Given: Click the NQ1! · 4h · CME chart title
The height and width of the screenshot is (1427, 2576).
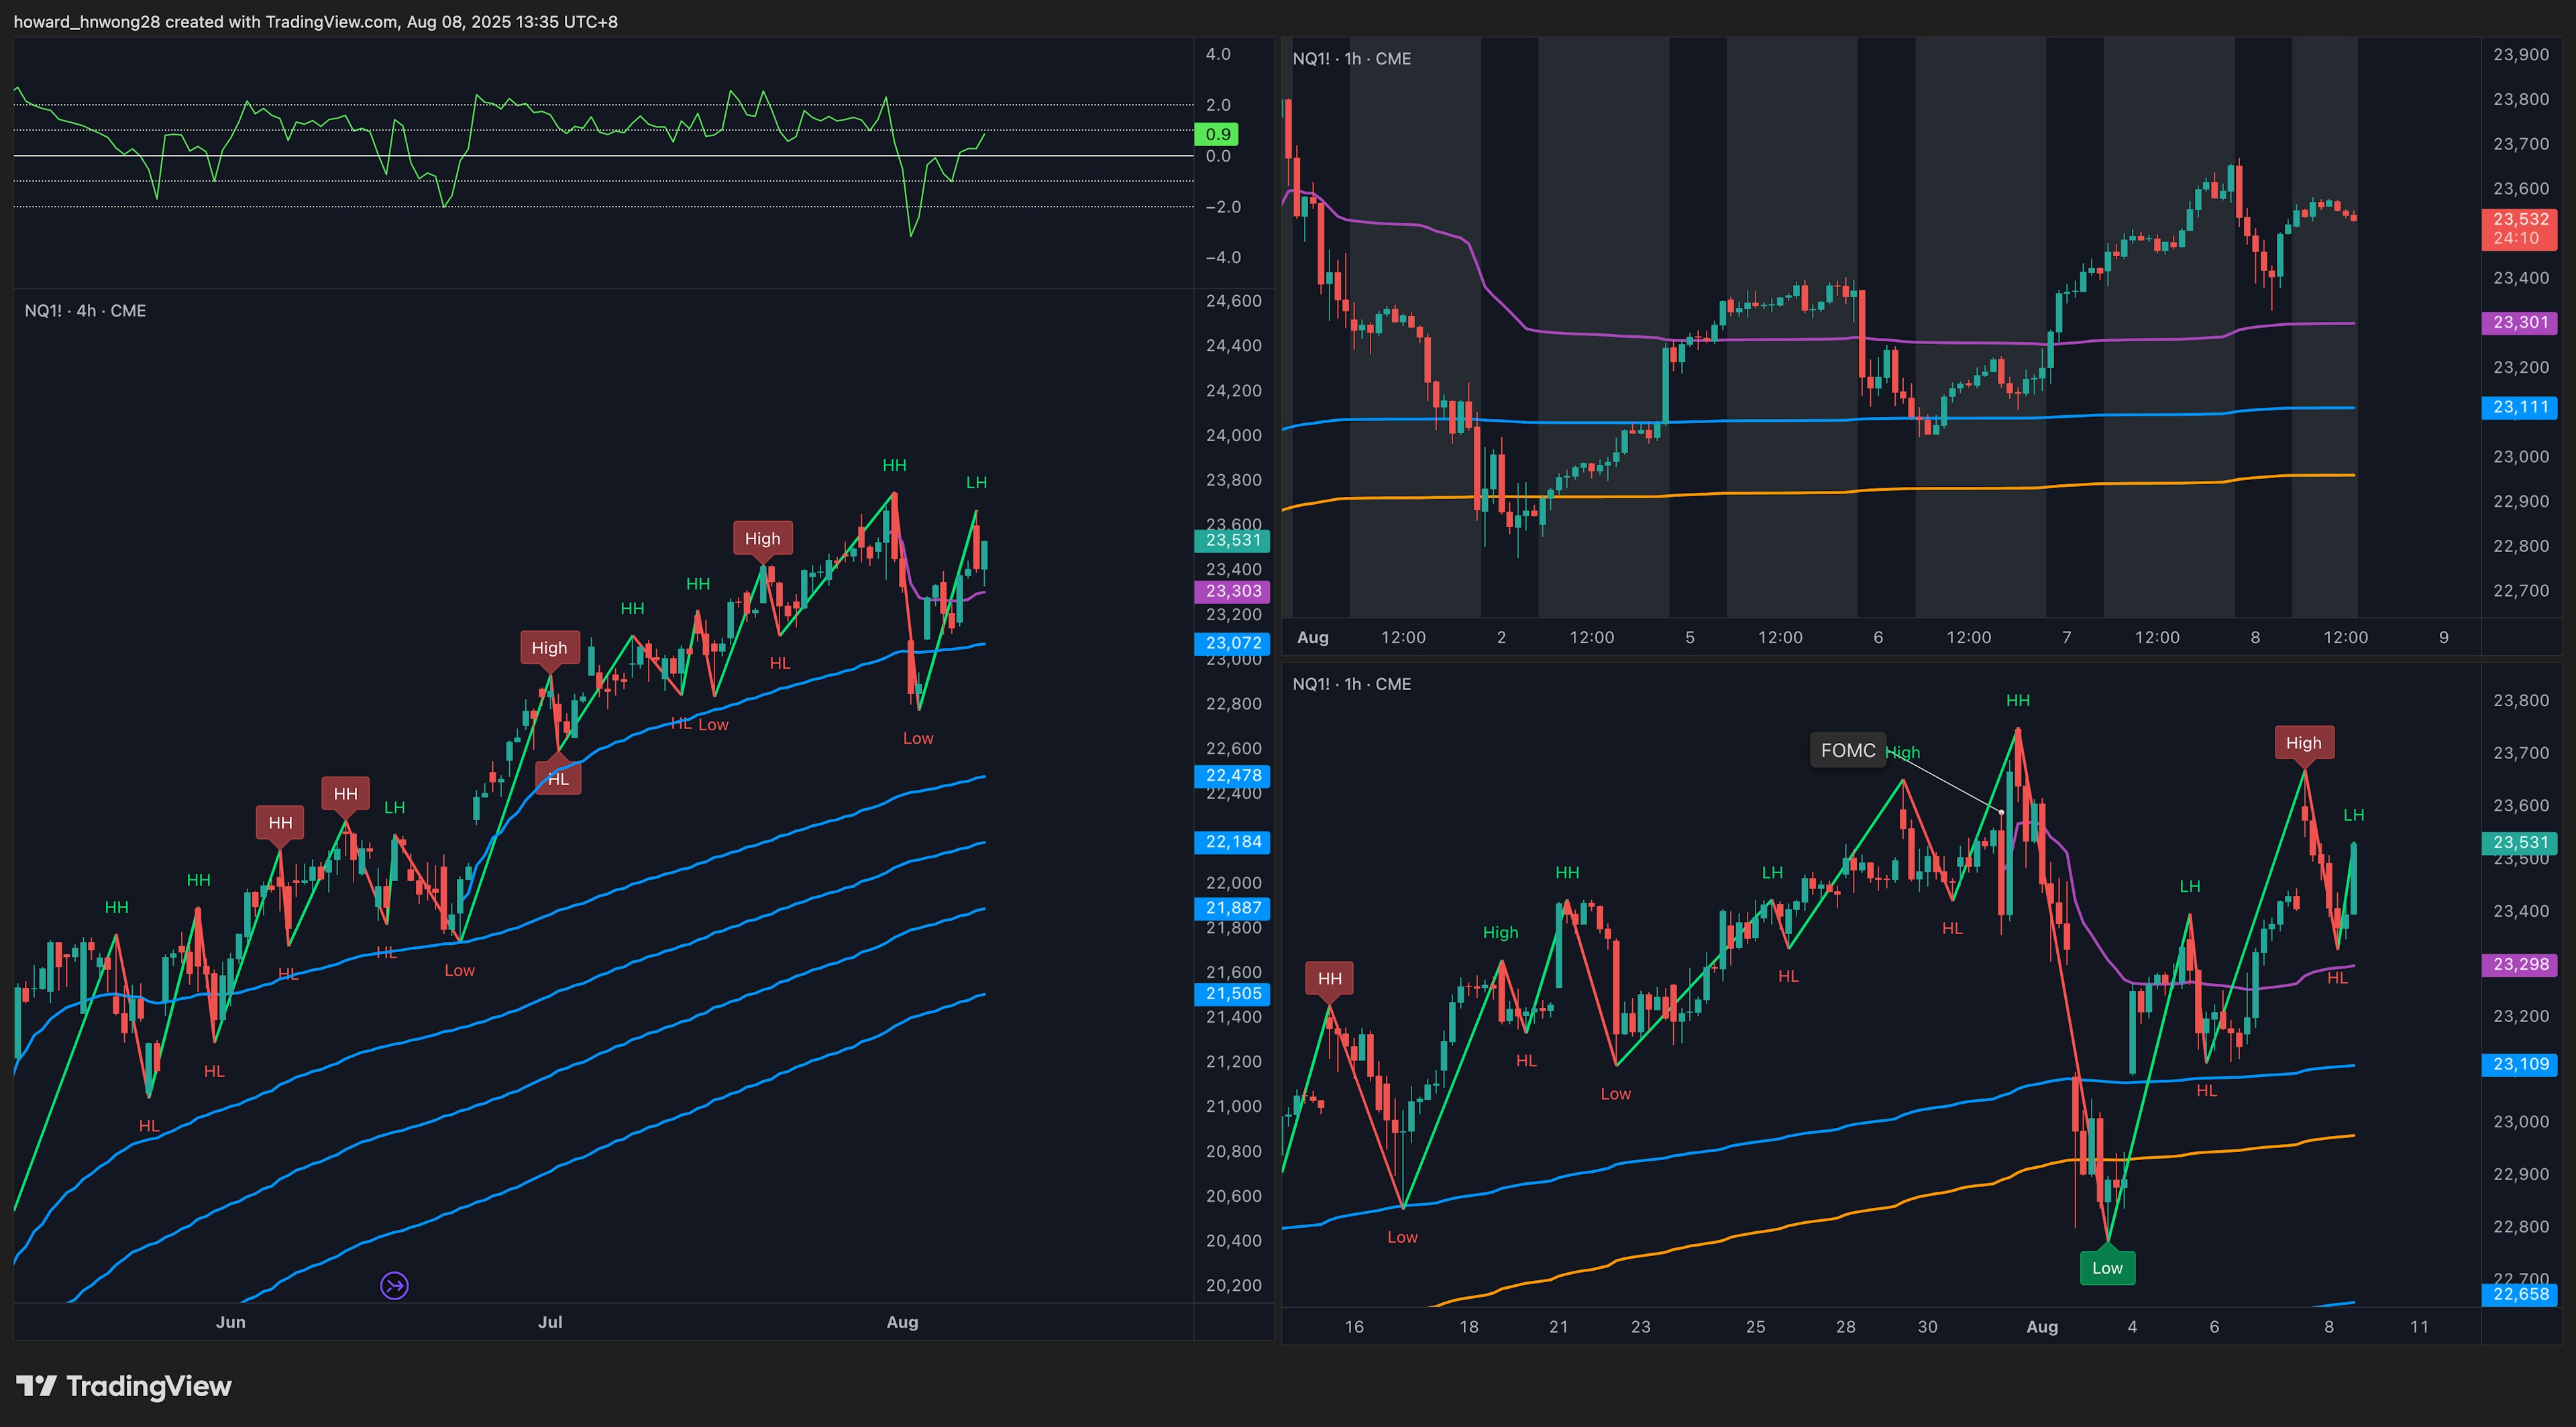Looking at the screenshot, I should pos(85,310).
